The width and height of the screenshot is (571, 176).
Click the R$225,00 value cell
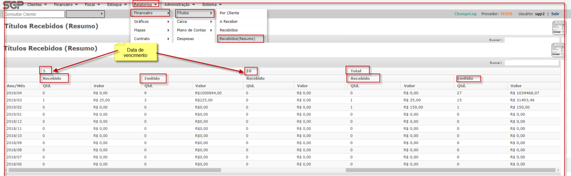click(x=204, y=100)
